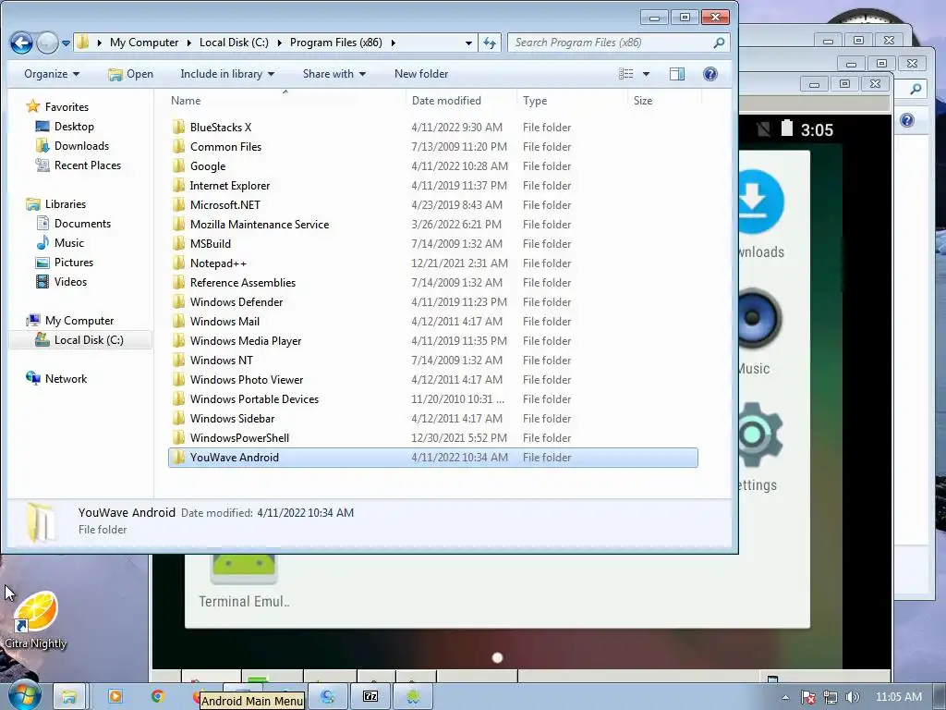Open the Organize menu
946x710 pixels.
click(x=52, y=74)
